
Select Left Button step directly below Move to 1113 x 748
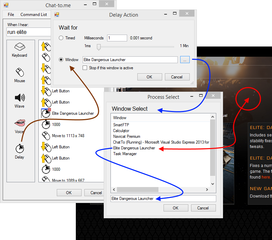(61, 147)
